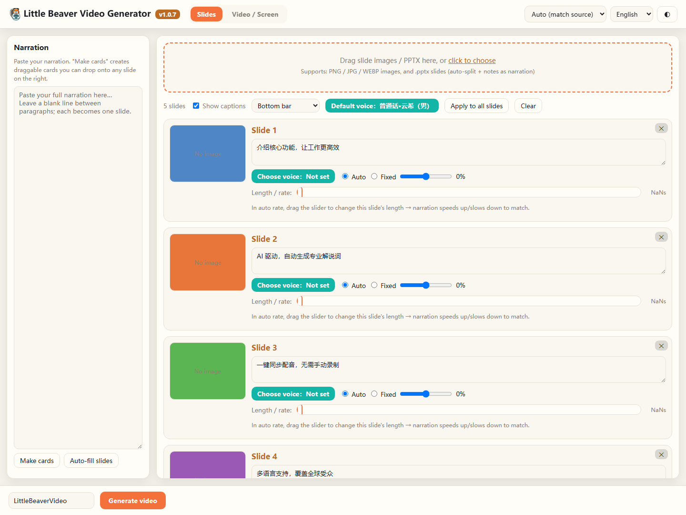Click the green Slide 3 thumbnail
686x515 pixels.
coord(208,371)
